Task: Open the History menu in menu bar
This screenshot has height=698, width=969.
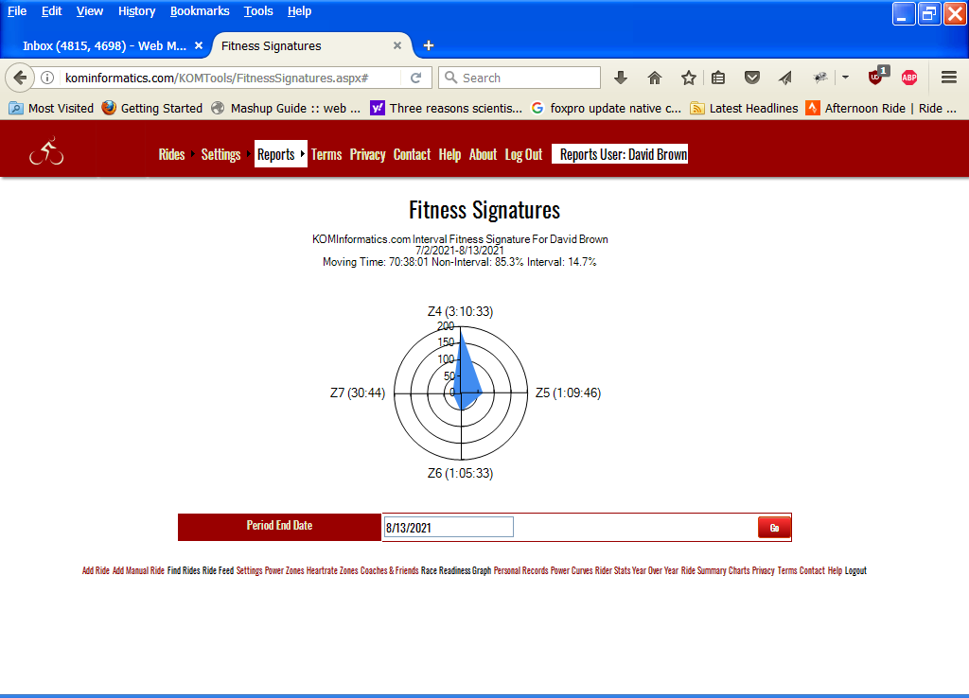Action: pyautogui.click(x=136, y=11)
